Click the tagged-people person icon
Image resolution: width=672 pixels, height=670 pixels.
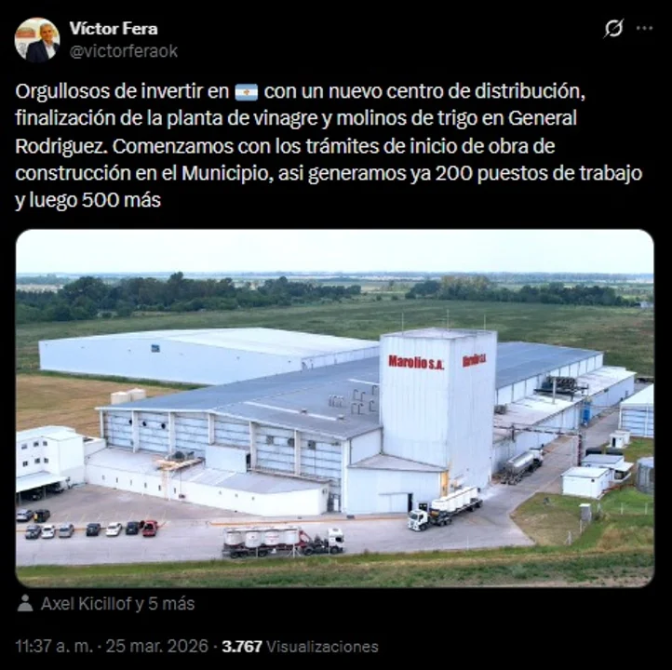(x=25, y=603)
